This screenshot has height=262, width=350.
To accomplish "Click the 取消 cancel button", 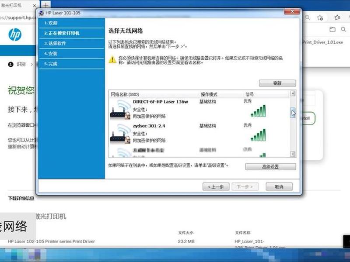I will pyautogui.click(x=279, y=187).
